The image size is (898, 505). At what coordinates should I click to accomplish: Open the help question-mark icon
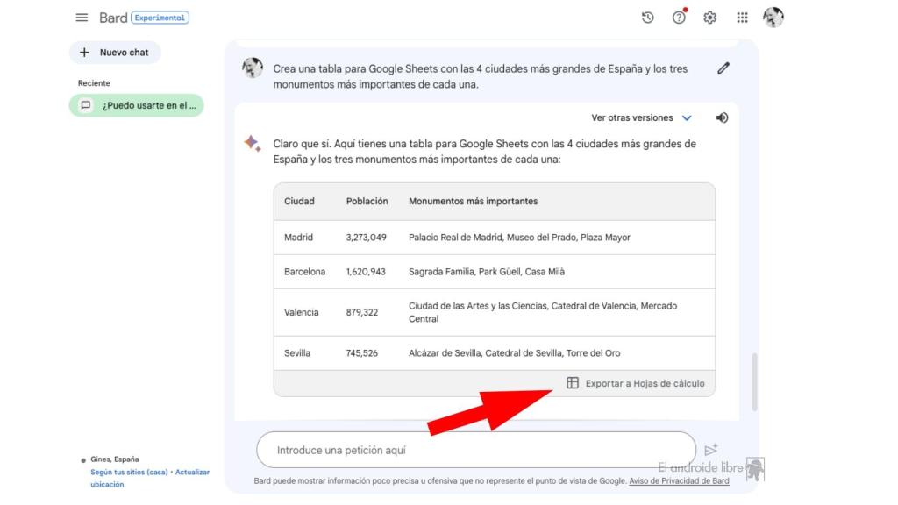[680, 18]
